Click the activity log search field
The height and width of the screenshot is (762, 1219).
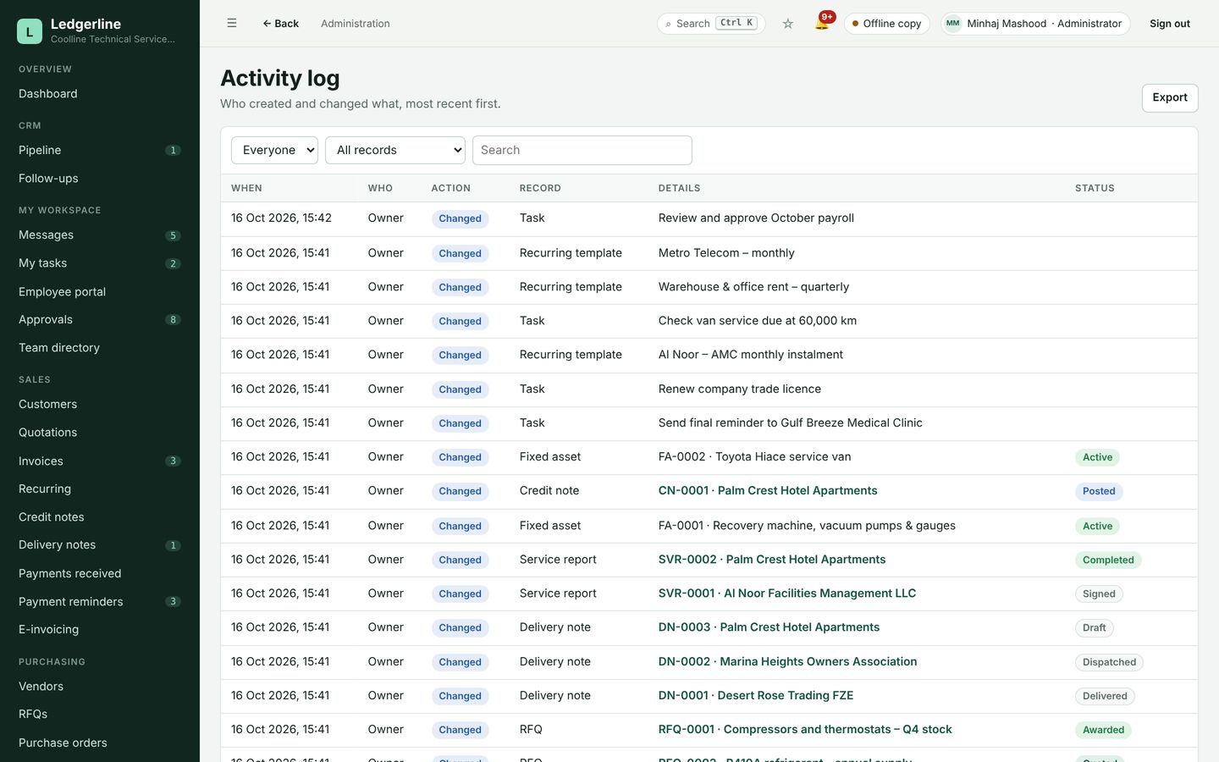coord(582,150)
